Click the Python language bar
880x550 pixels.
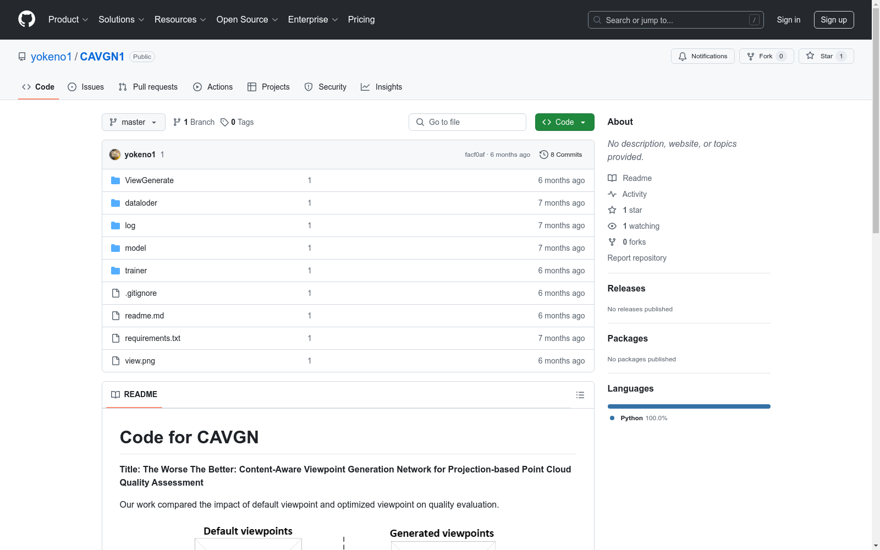click(x=689, y=406)
